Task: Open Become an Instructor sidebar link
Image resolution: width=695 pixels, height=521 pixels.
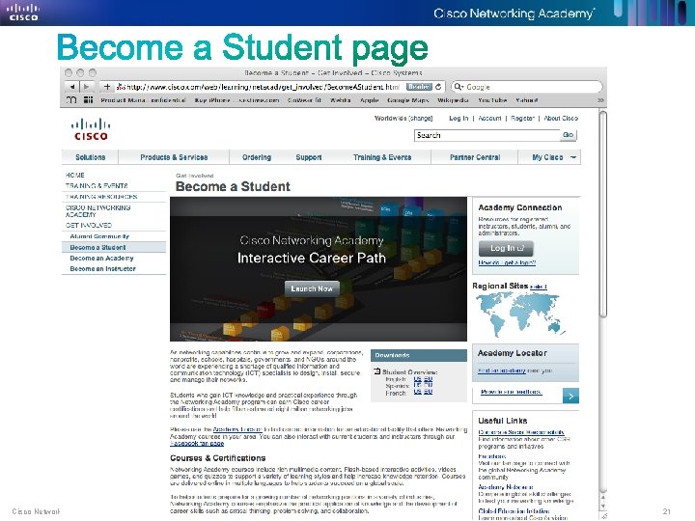Action: pos(103,268)
